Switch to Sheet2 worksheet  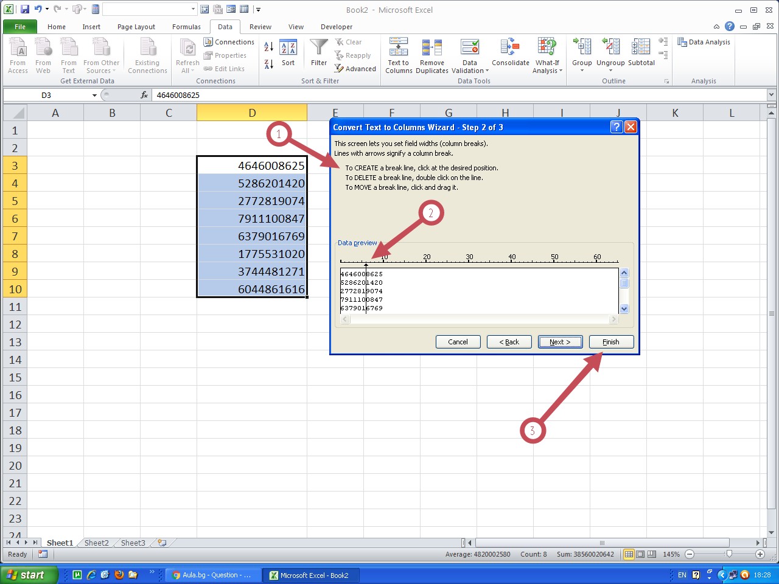point(96,543)
